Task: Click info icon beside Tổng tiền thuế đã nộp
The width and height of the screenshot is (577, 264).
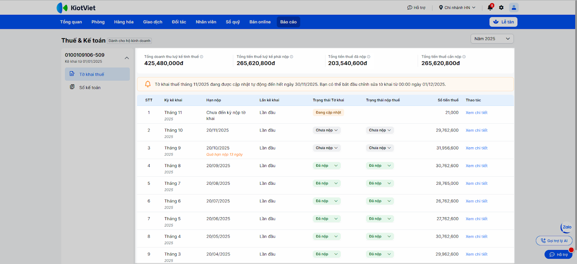Action: click(x=369, y=57)
